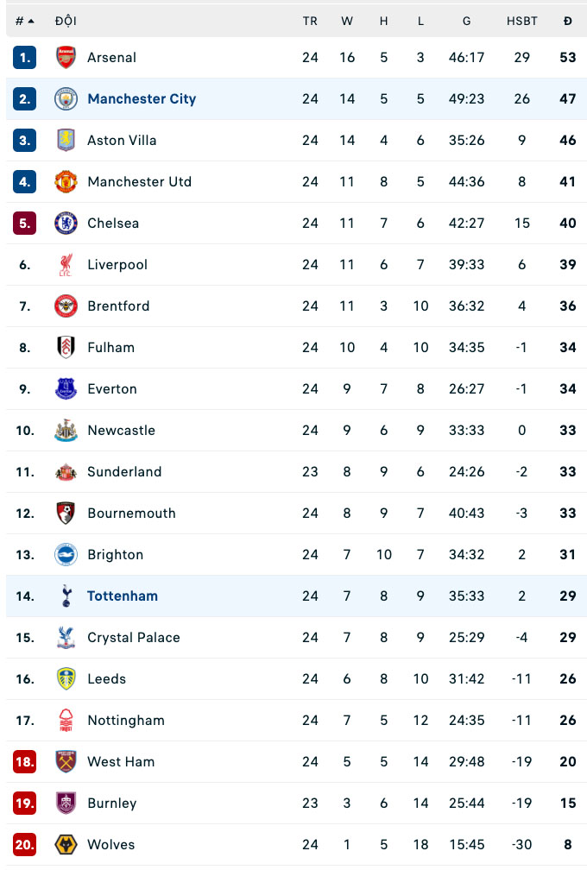Open the Manchester Utd team name
The width and height of the screenshot is (587, 870).
[139, 182]
